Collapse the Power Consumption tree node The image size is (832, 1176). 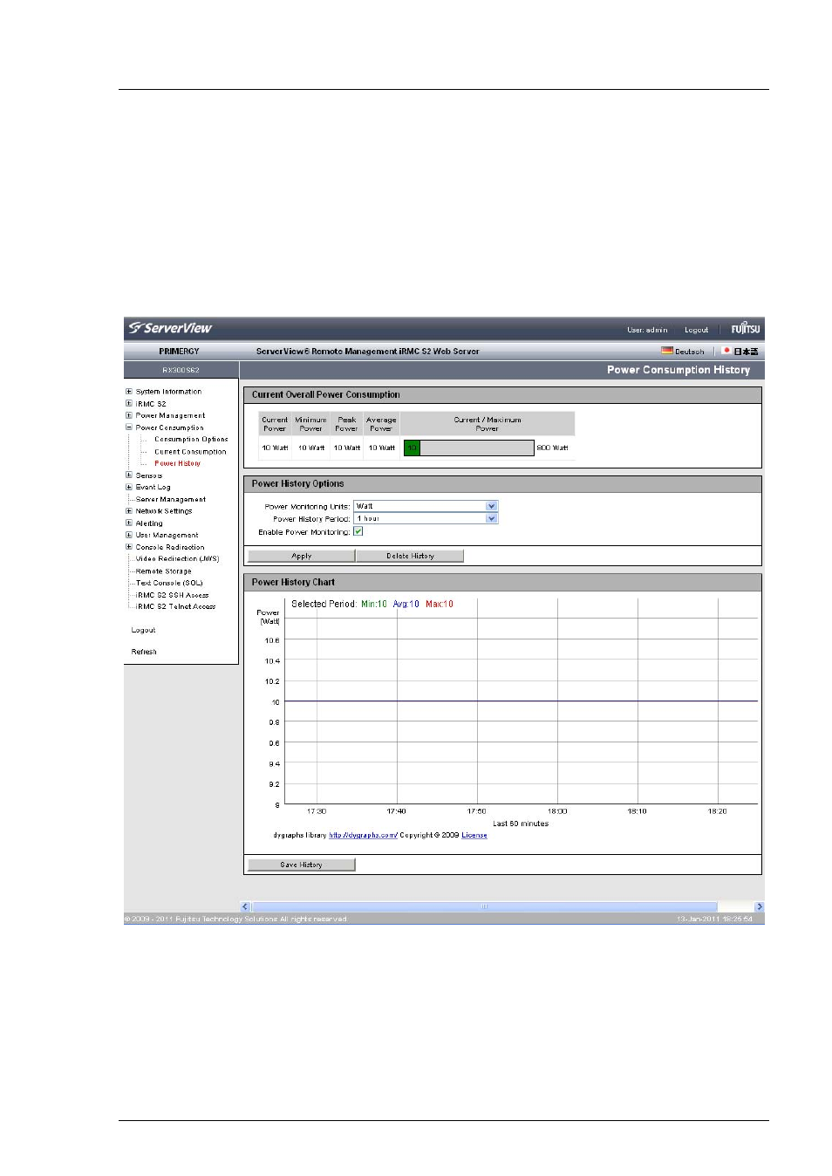(x=129, y=427)
